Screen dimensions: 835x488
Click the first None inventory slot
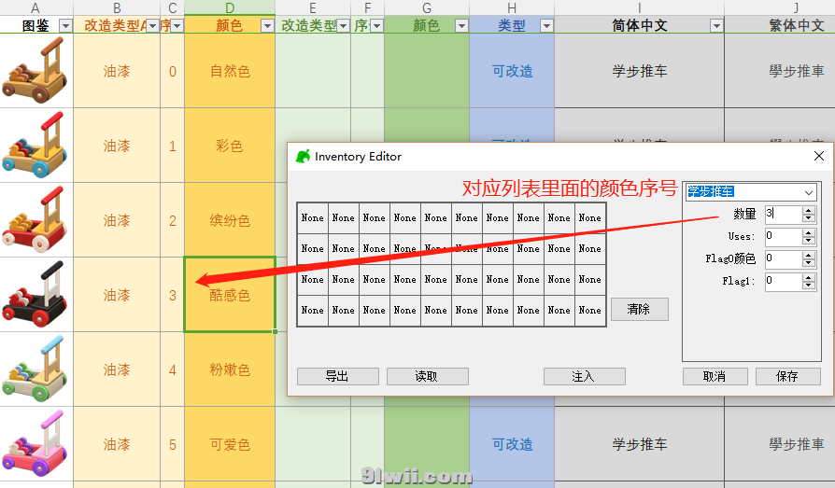coord(313,218)
